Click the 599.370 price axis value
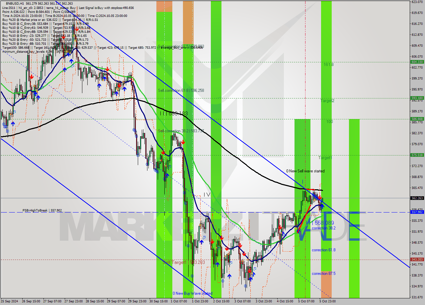Image resolution: width=425 pixels, height=305 pixels. point(417,79)
